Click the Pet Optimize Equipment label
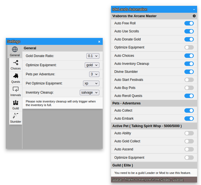The width and height of the screenshot is (201, 185). click(44, 83)
